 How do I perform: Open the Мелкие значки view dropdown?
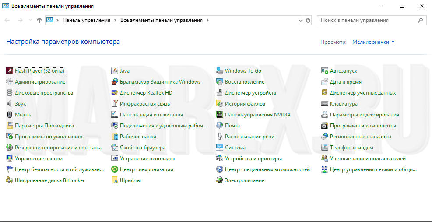(374, 42)
